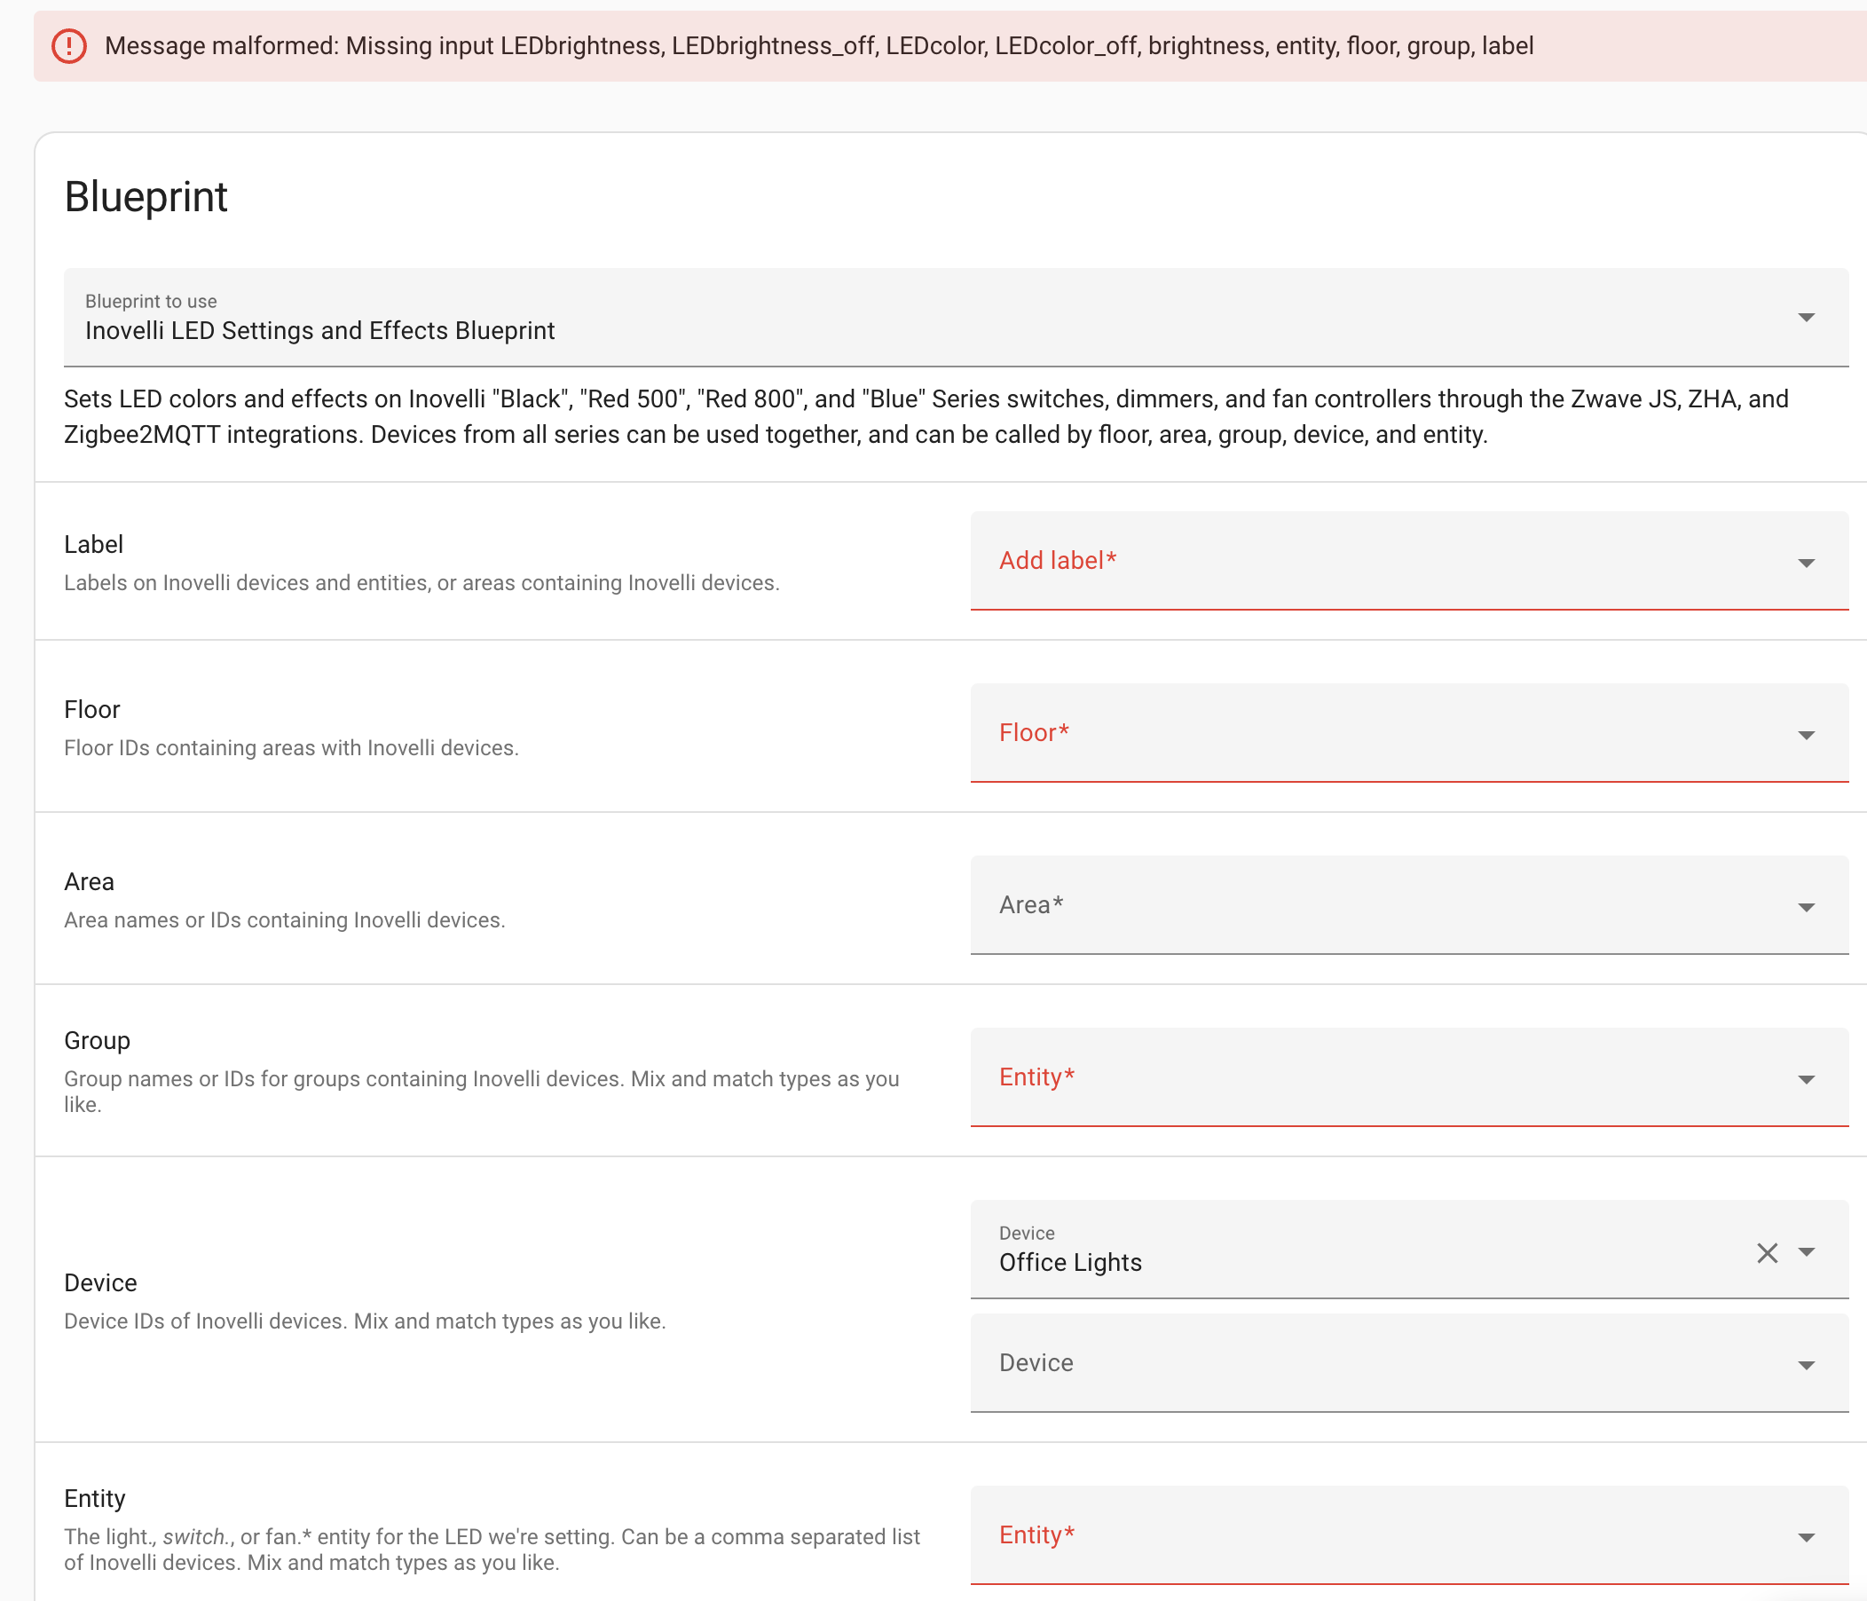Open the Floor selector dropdown arrow
The height and width of the screenshot is (1601, 1867).
(x=1806, y=735)
